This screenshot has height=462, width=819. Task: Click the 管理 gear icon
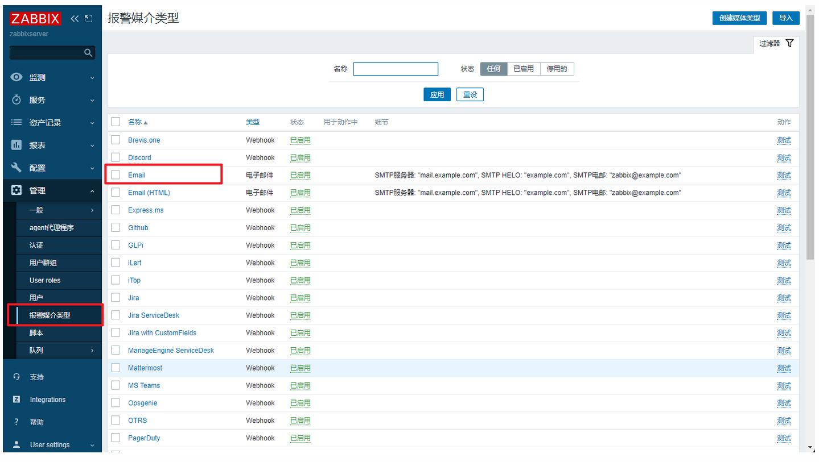pos(17,190)
